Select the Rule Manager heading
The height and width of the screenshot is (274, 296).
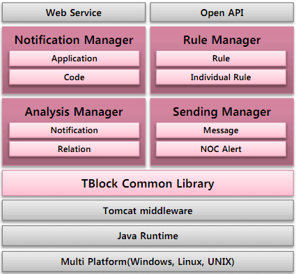[x=221, y=40]
